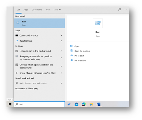142x120 pixels.
Task: Click icon beside Run programs made for previous versions
Action: [x=17, y=56]
